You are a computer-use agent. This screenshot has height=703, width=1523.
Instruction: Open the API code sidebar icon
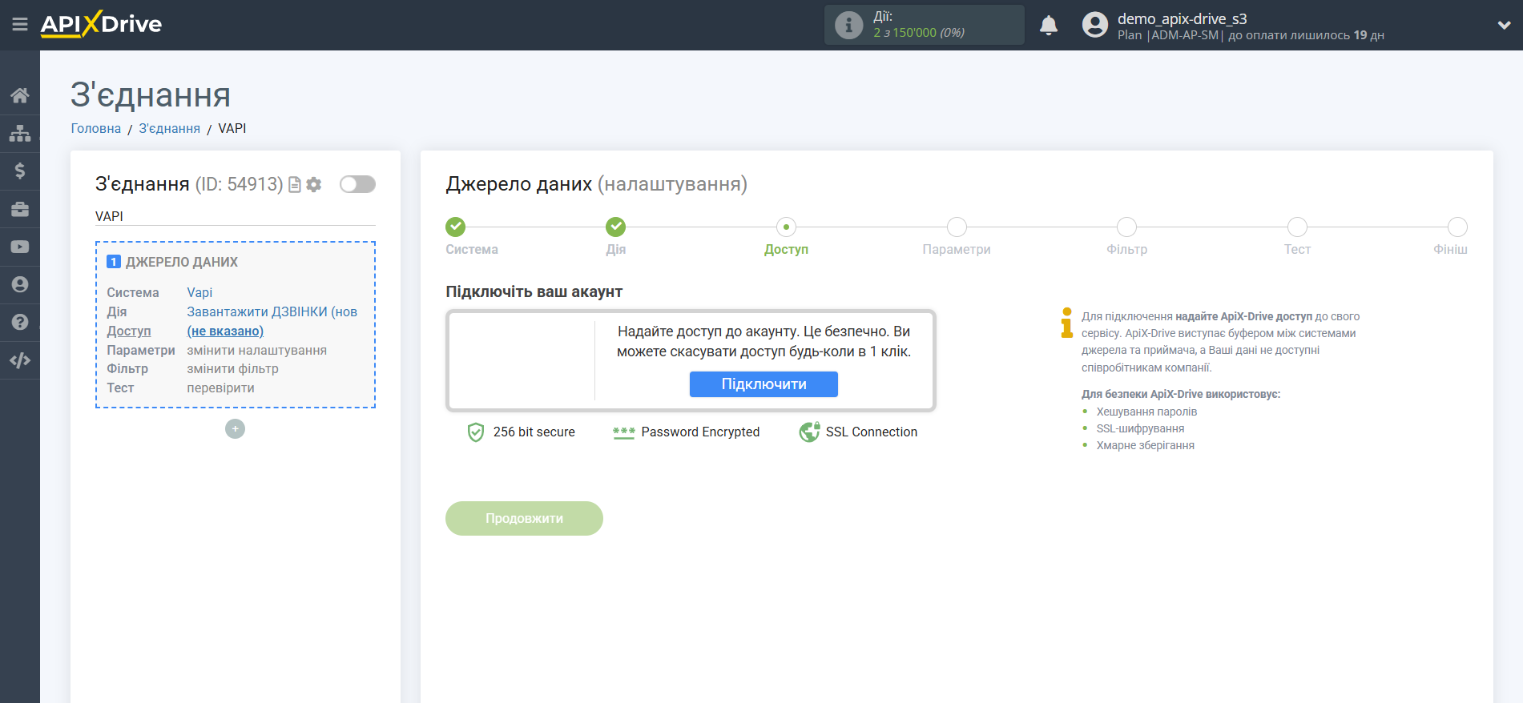click(20, 360)
